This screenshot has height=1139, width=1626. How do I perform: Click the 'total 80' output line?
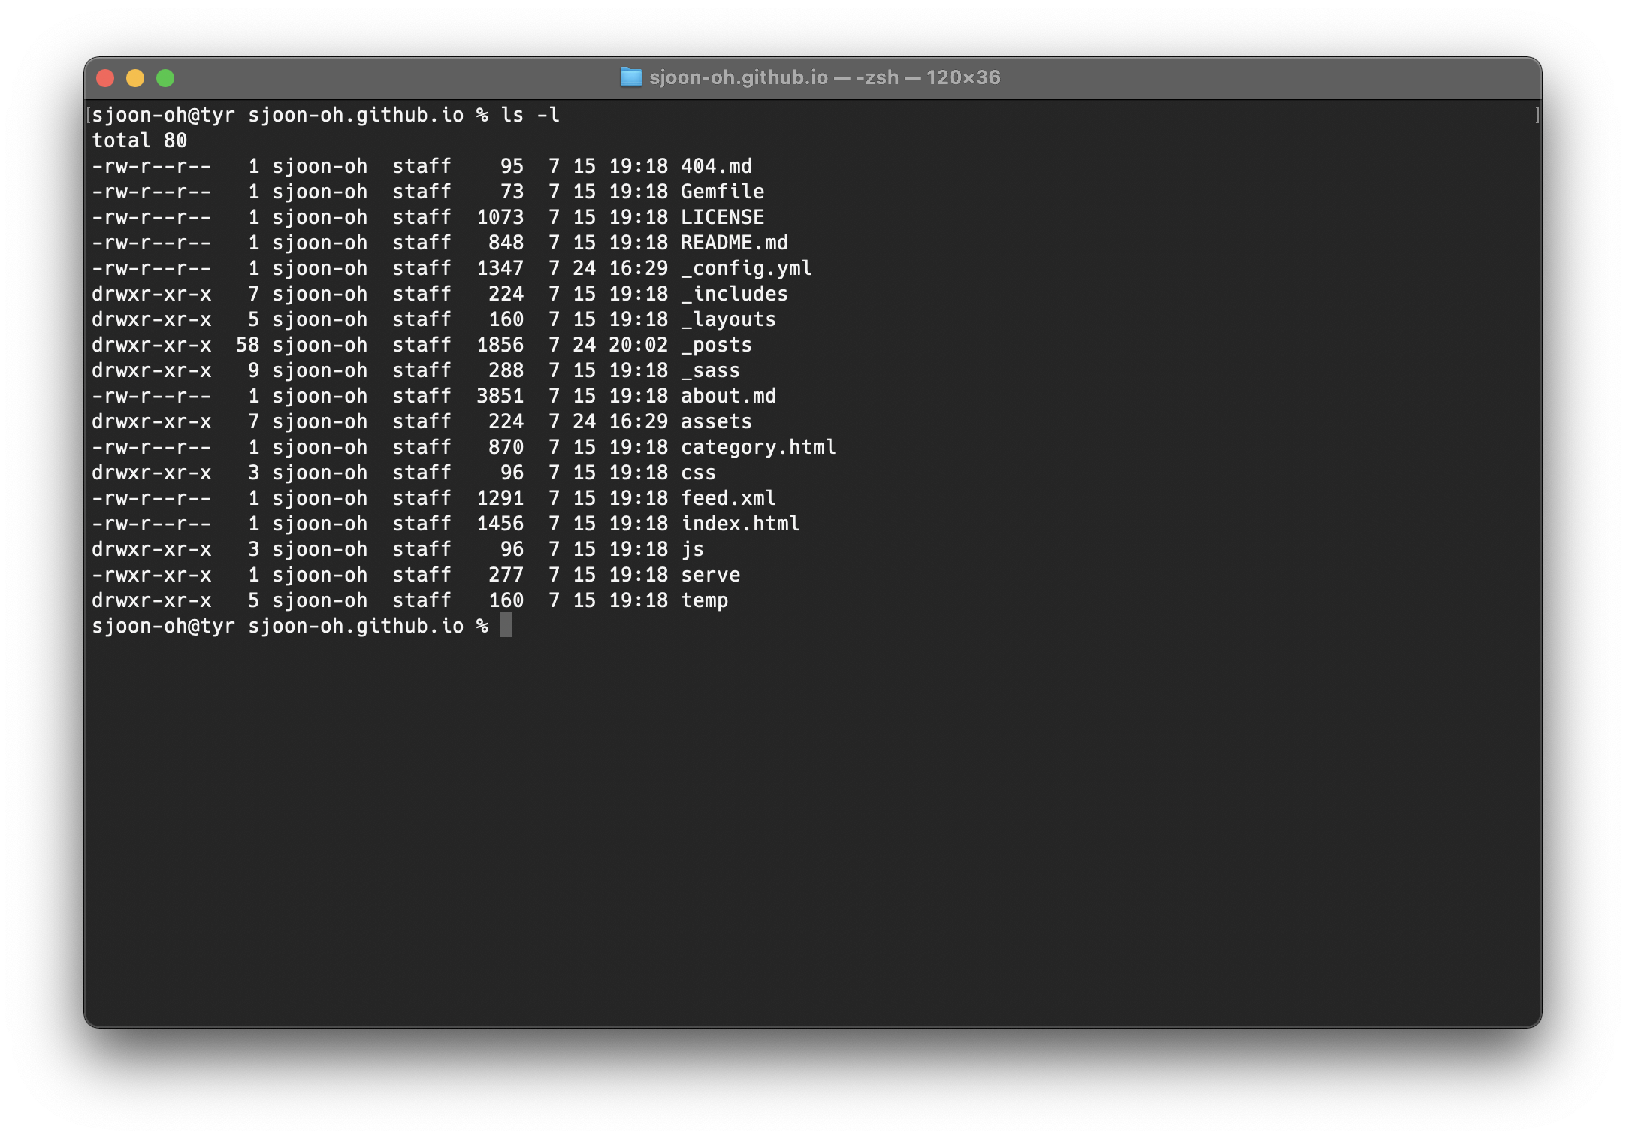point(139,140)
